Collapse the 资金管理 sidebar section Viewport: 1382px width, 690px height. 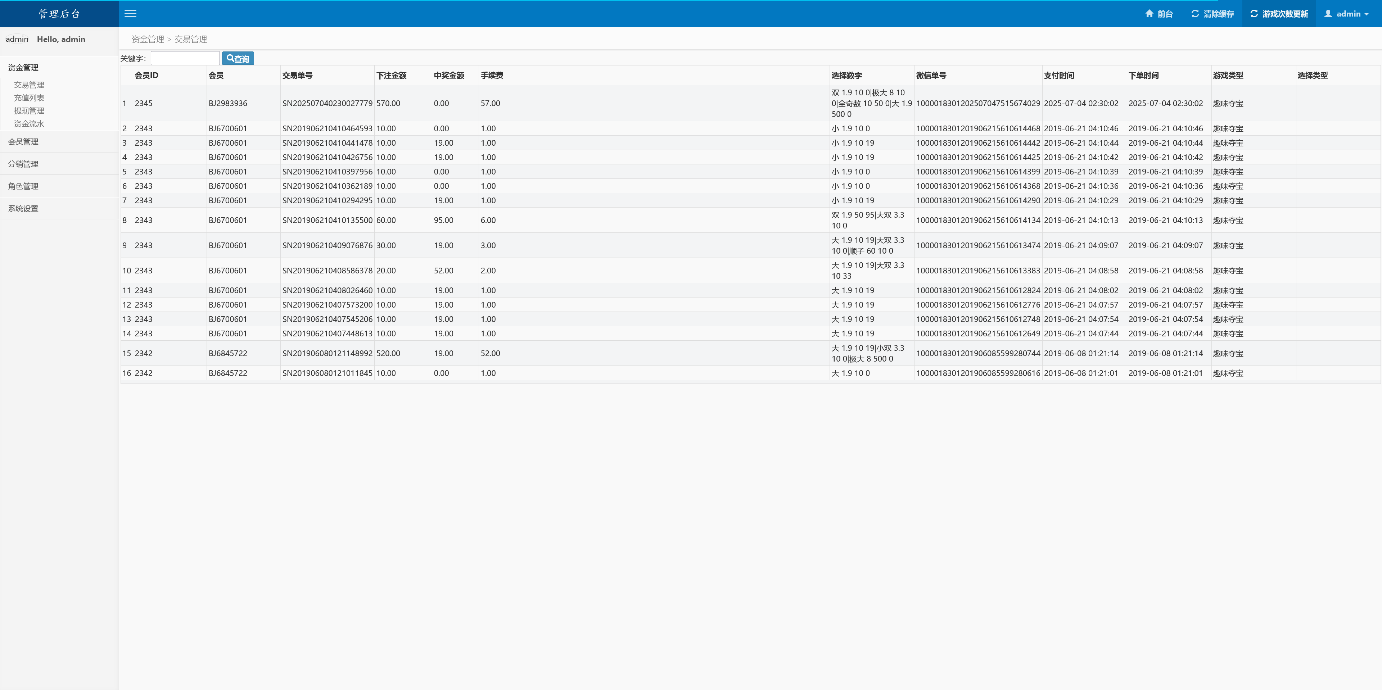[x=23, y=68]
